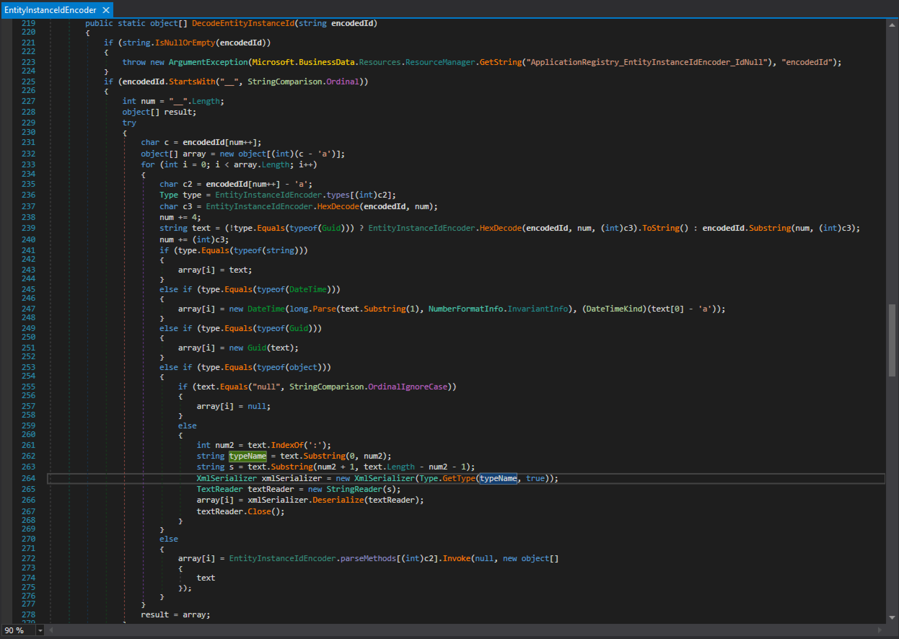Click the selected typeName argument on line 264
The height and width of the screenshot is (639, 899).
tap(498, 479)
